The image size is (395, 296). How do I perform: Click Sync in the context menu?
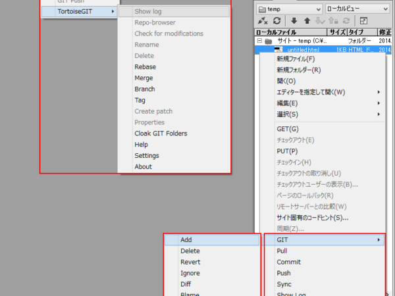(284, 284)
